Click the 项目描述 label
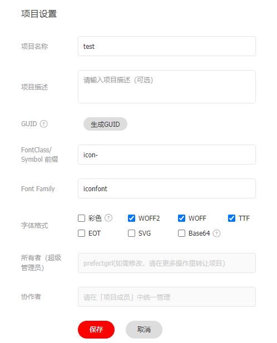Image resolution: width=277 pixels, height=343 pixels. (34, 87)
